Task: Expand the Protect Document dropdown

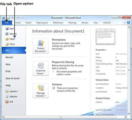Action: pyautogui.click(x=41, y=46)
